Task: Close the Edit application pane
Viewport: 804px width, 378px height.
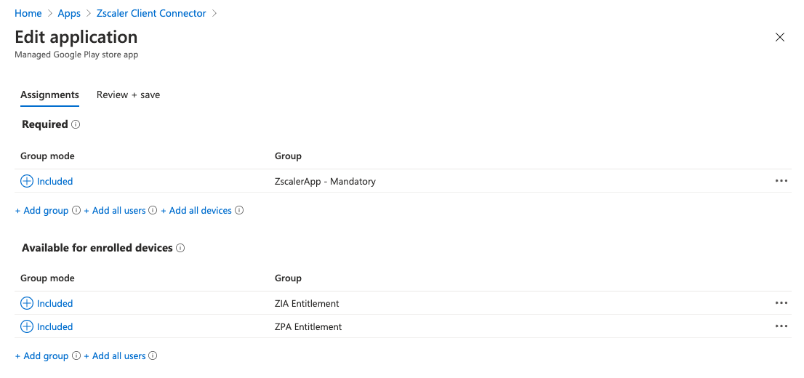Action: click(780, 37)
